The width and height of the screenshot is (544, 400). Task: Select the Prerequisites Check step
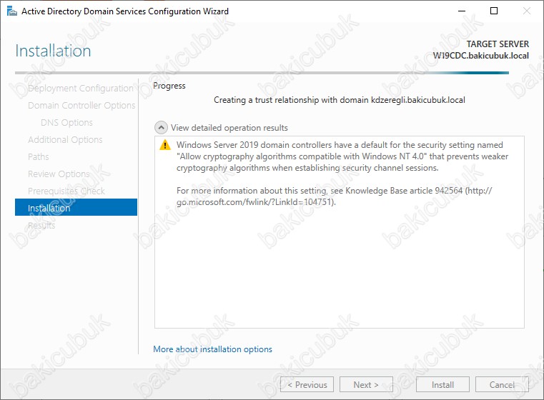66,191
